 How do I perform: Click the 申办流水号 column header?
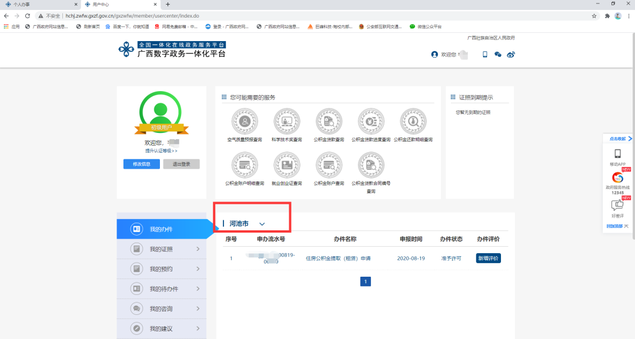271,239
